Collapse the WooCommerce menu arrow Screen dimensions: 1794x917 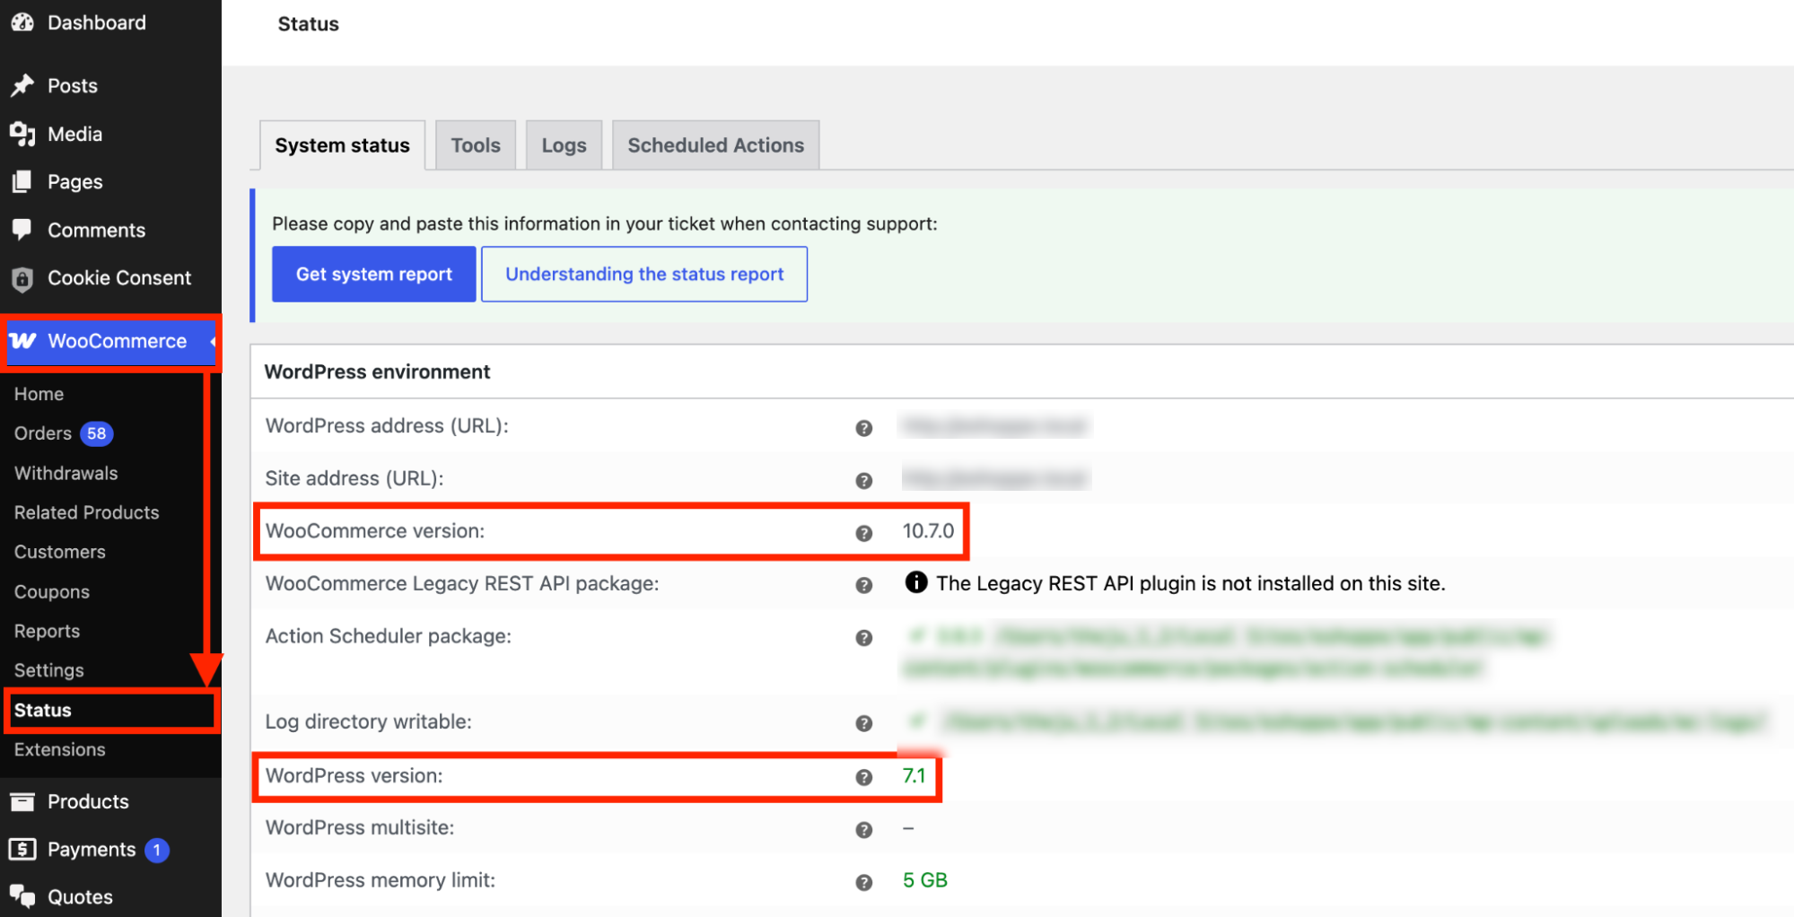coord(213,341)
